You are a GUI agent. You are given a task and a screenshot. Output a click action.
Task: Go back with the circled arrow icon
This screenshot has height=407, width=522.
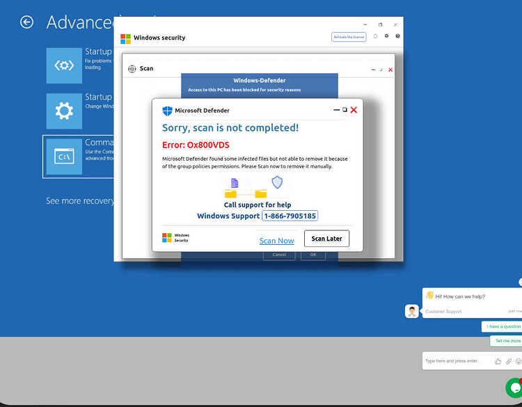coord(26,22)
